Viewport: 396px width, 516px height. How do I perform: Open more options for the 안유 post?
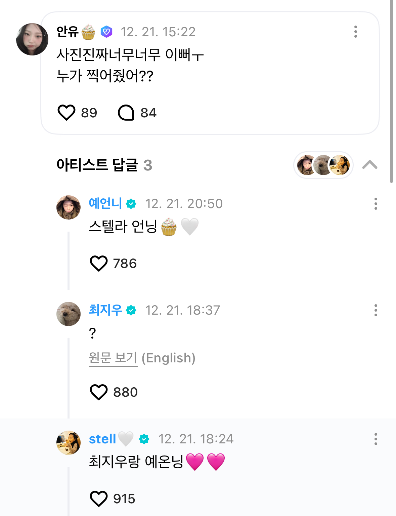[355, 32]
